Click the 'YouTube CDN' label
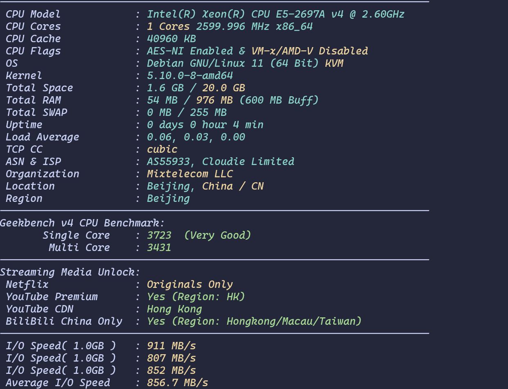The image size is (508, 389). [x=39, y=309]
